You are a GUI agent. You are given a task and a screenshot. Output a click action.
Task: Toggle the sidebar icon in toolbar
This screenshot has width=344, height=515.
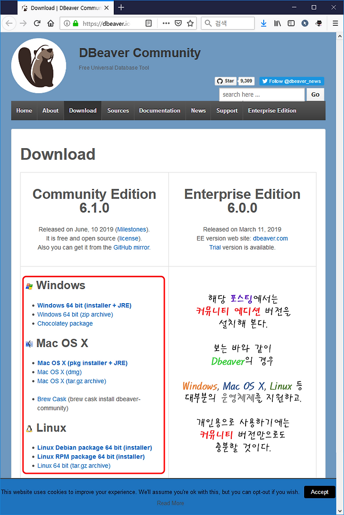click(291, 23)
